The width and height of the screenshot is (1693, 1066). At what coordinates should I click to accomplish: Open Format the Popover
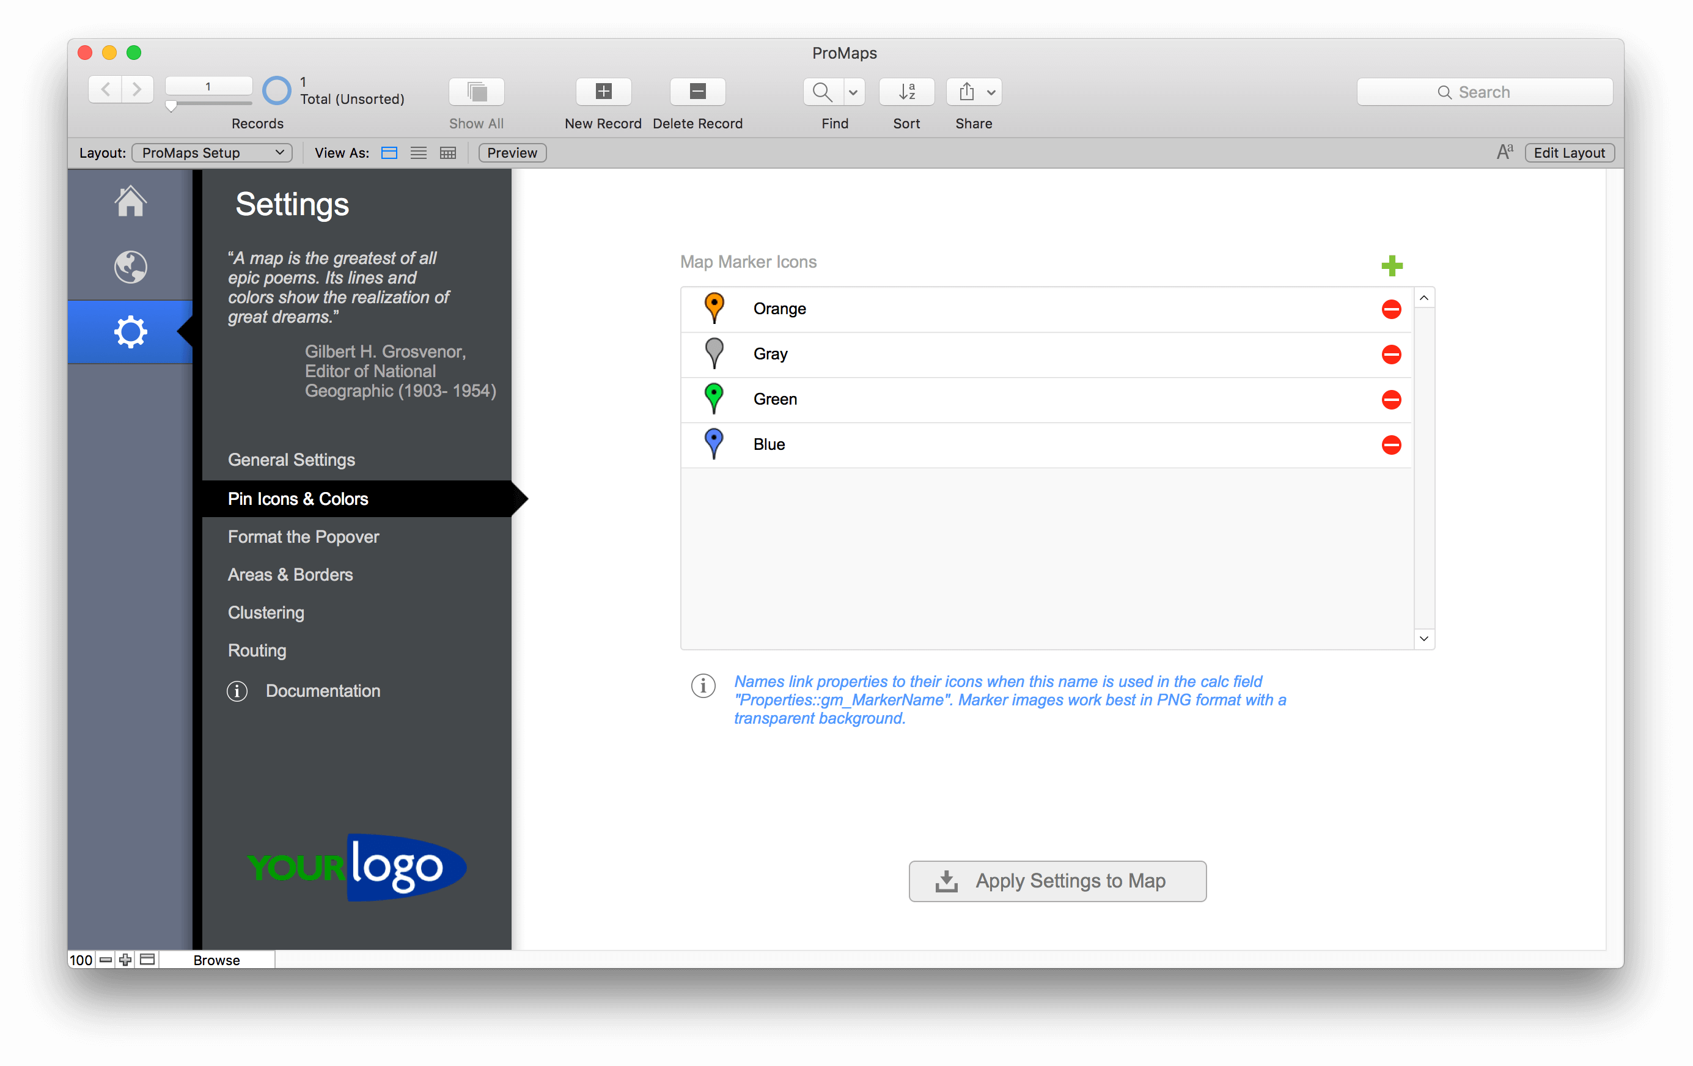coord(303,537)
